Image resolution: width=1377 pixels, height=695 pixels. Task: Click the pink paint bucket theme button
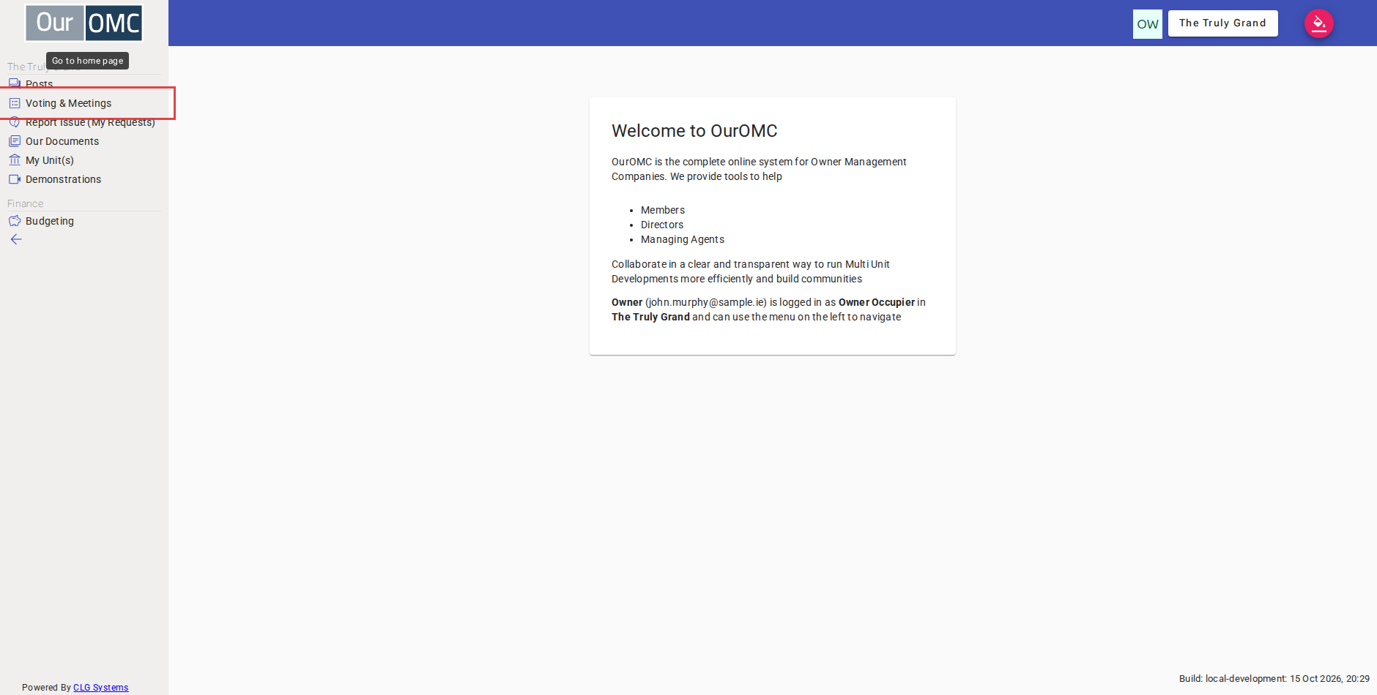(1318, 23)
